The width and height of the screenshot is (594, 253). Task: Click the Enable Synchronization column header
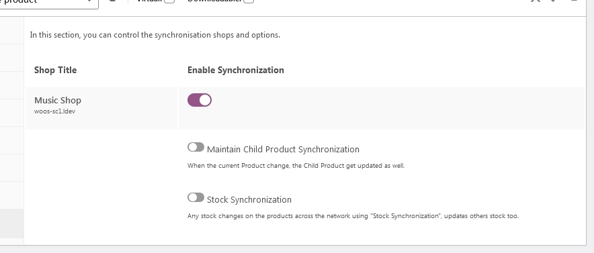pyautogui.click(x=236, y=70)
